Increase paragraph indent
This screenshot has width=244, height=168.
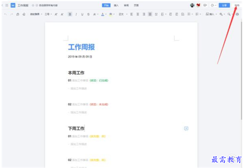point(177,14)
